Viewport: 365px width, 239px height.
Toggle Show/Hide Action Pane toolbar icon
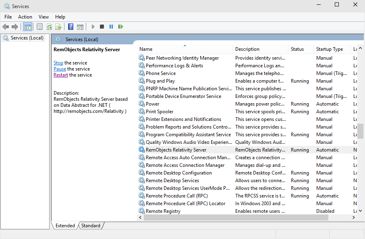tap(80, 27)
